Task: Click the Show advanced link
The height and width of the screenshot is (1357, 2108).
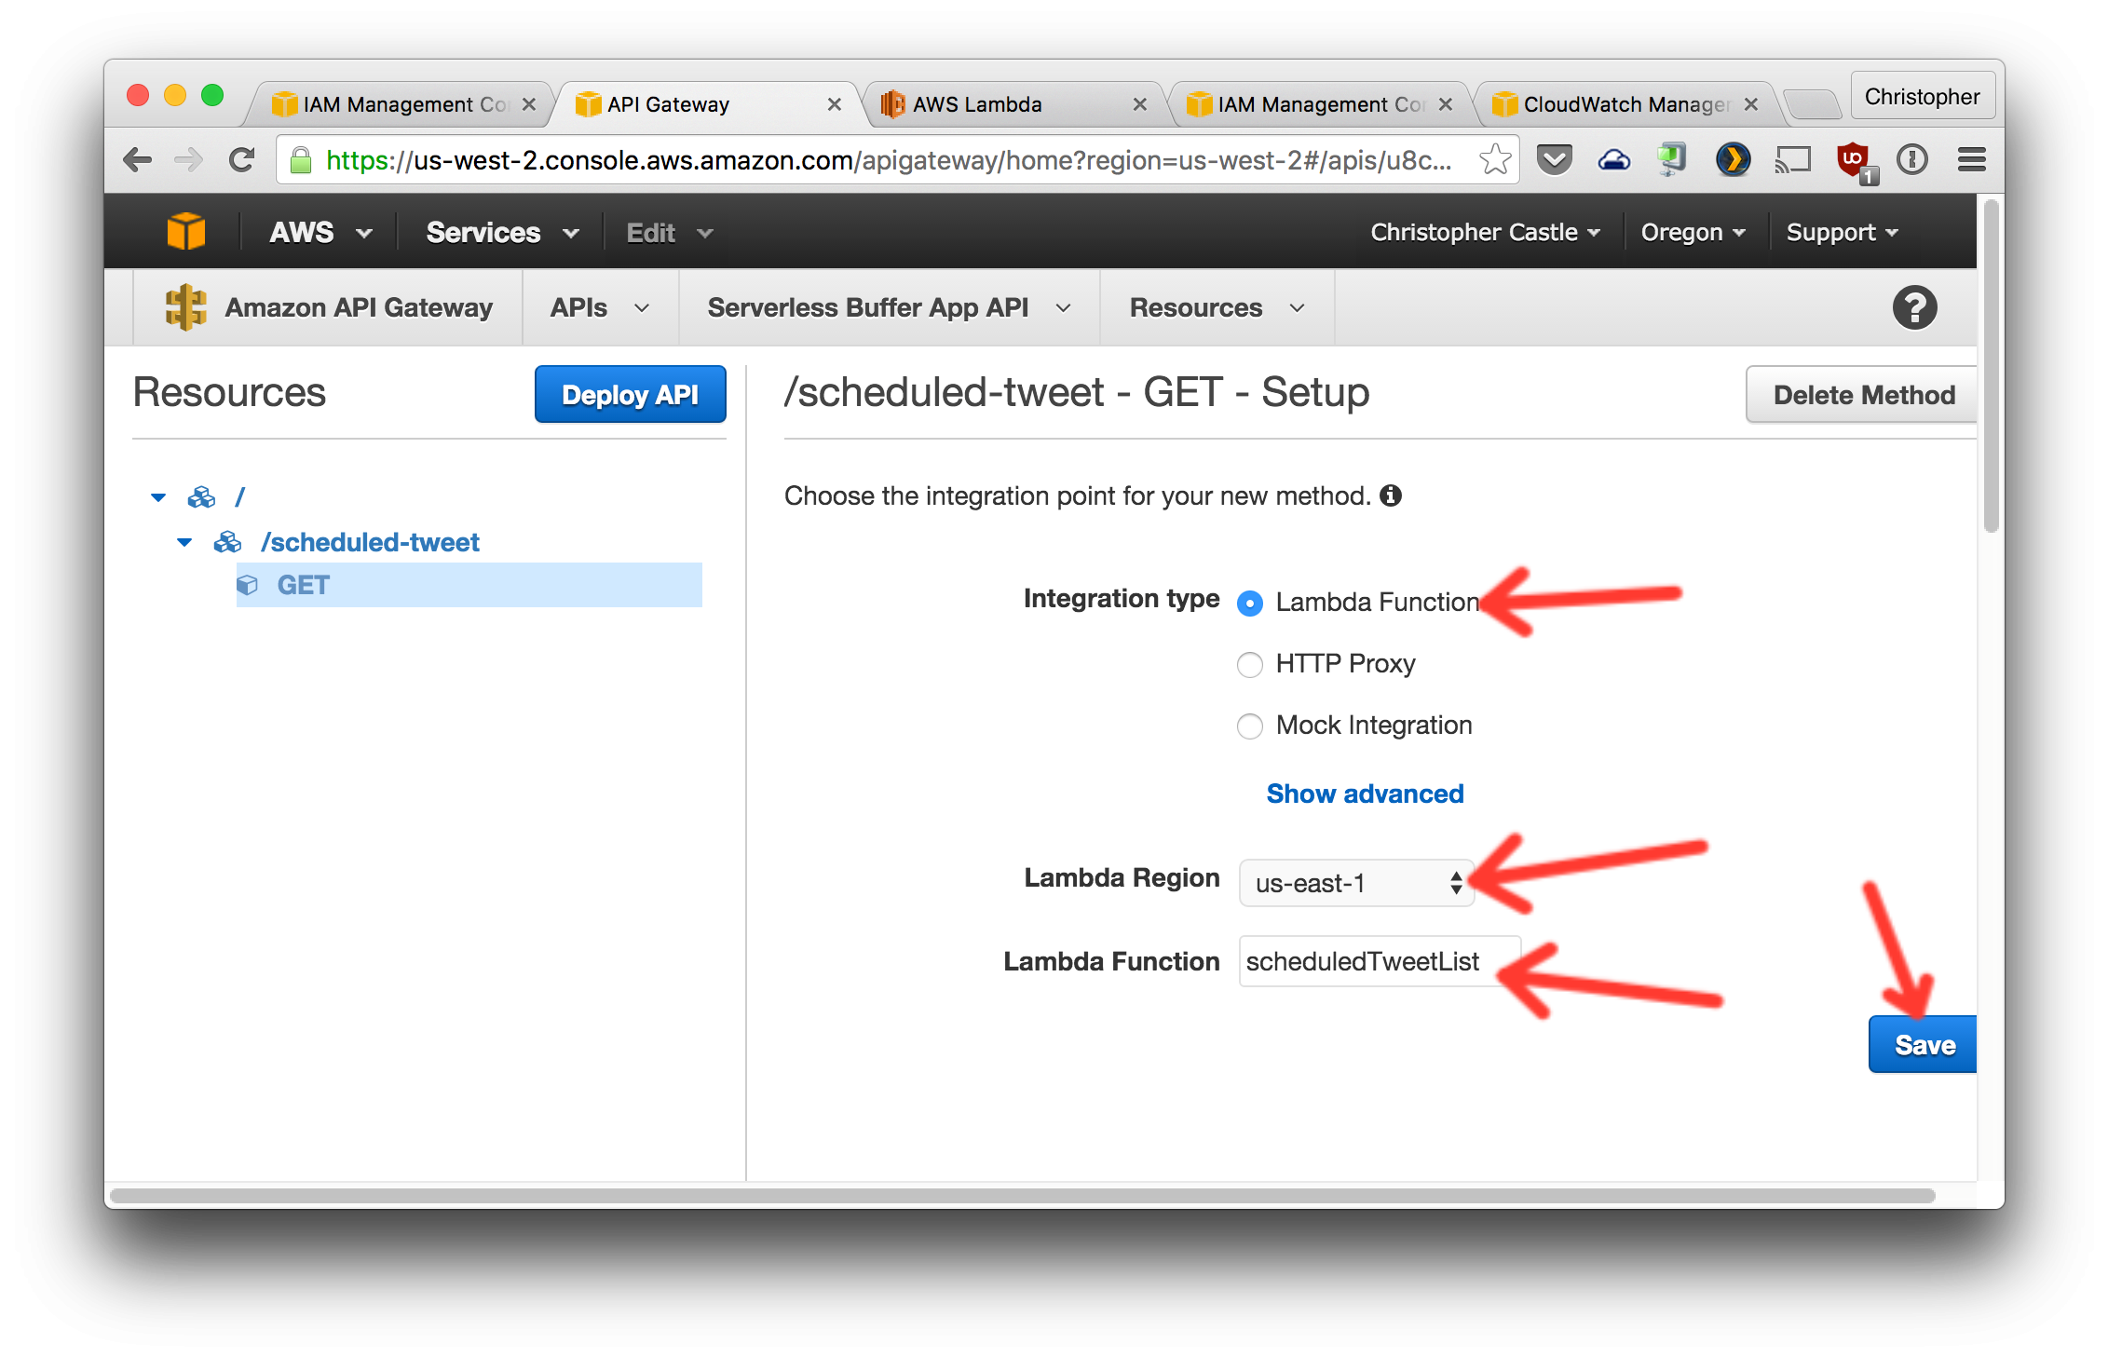Action: coord(1365,794)
